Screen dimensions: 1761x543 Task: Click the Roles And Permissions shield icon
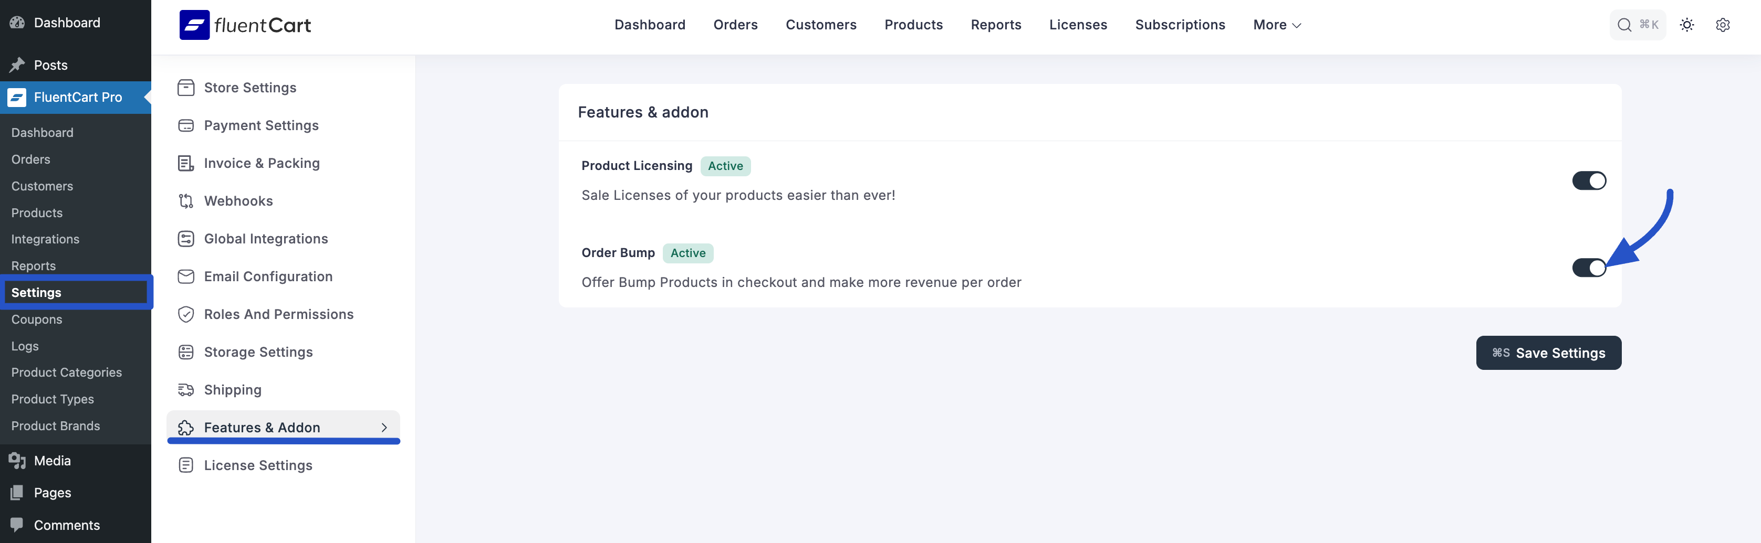(186, 314)
